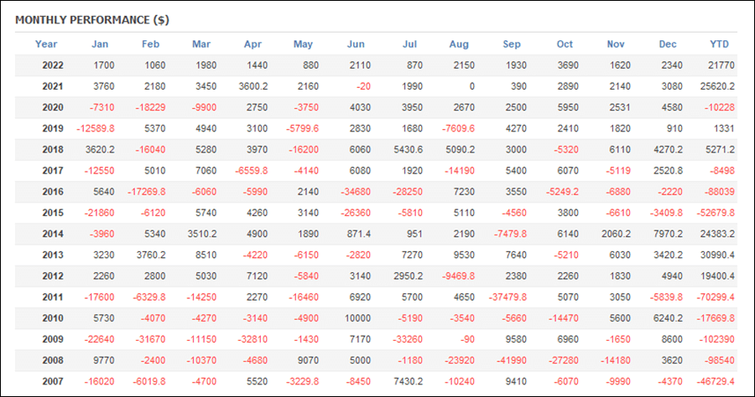This screenshot has height=397, width=755.
Task: Click the Apr column header
Action: [x=253, y=44]
